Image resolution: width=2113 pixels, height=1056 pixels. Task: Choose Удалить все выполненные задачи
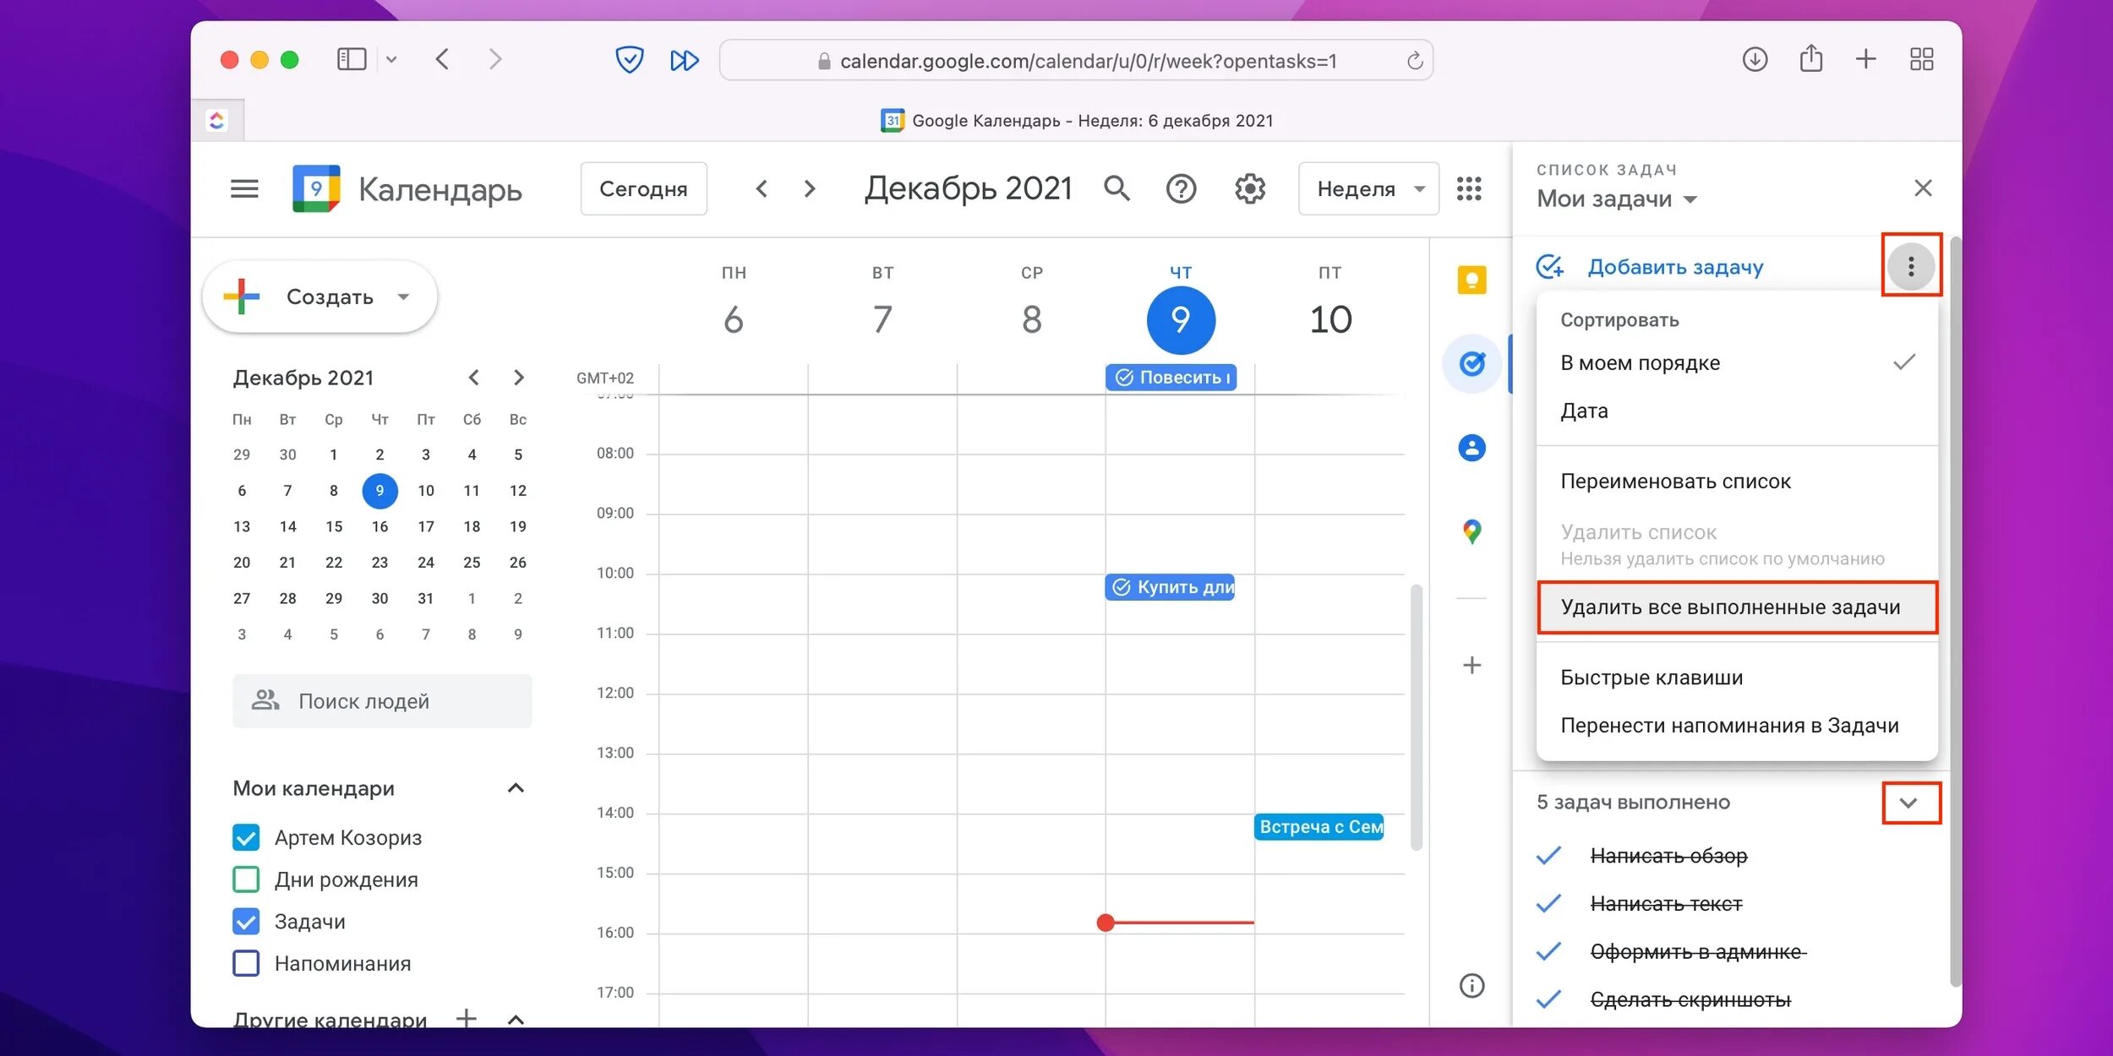point(1736,607)
